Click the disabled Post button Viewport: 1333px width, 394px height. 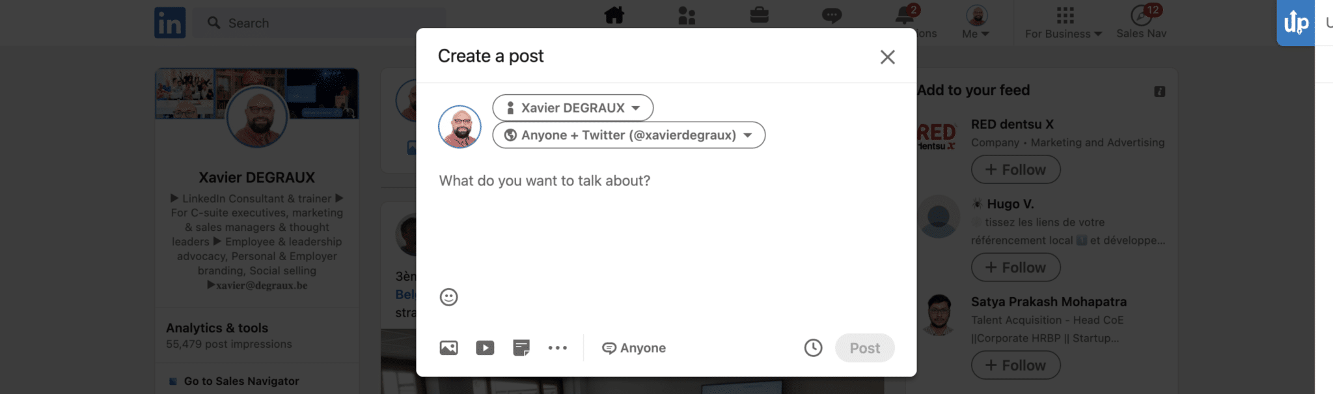point(864,348)
